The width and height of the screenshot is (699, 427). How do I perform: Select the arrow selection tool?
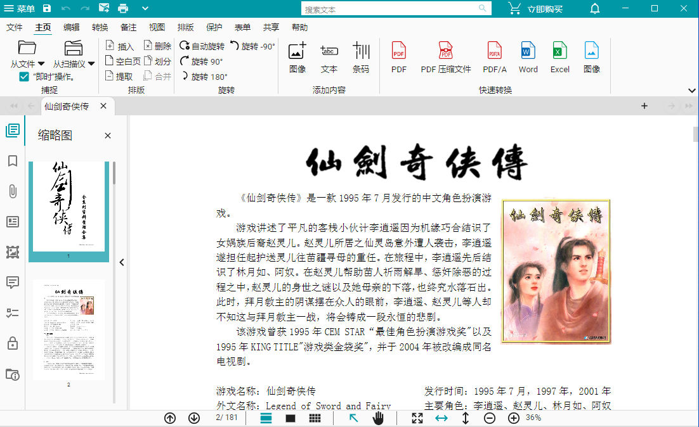pyautogui.click(x=353, y=418)
